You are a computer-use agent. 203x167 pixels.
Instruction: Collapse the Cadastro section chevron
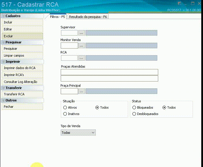3,16
